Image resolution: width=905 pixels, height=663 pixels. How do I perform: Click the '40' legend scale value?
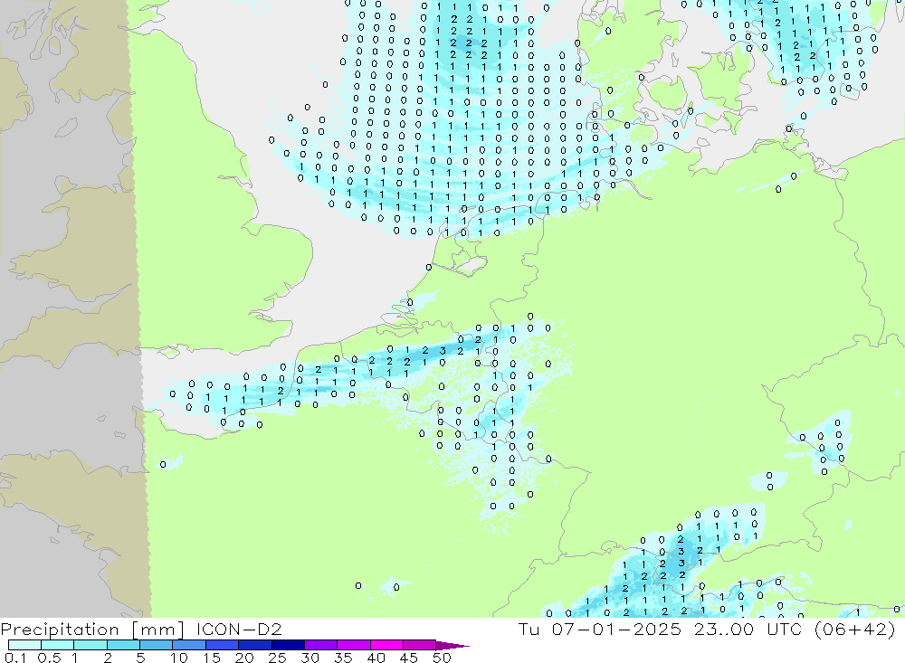click(376, 658)
